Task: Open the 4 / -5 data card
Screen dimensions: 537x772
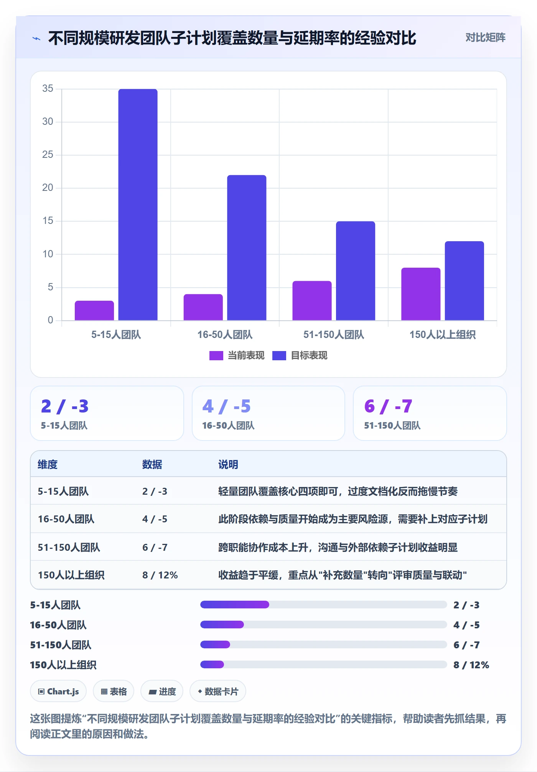Action: 268,413
